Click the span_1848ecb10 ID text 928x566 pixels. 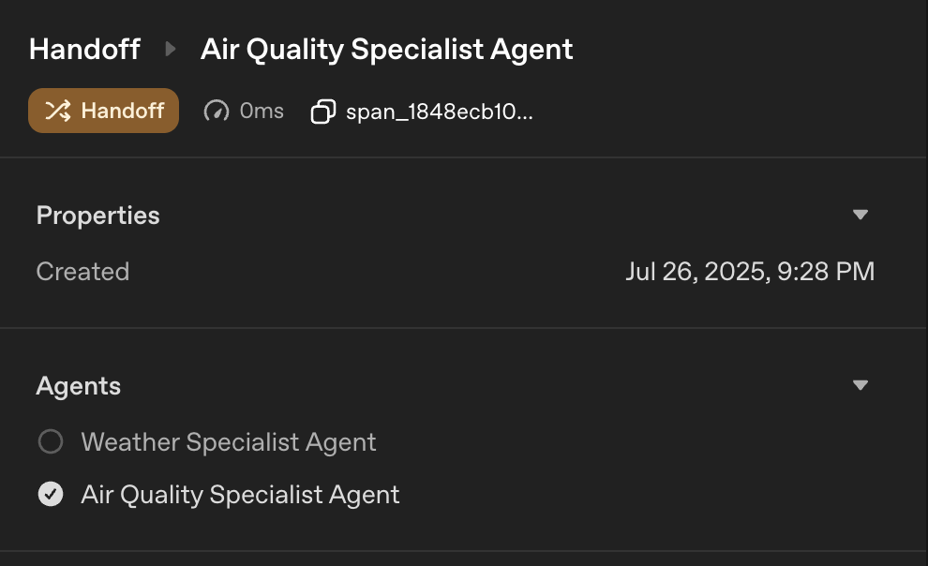(439, 112)
